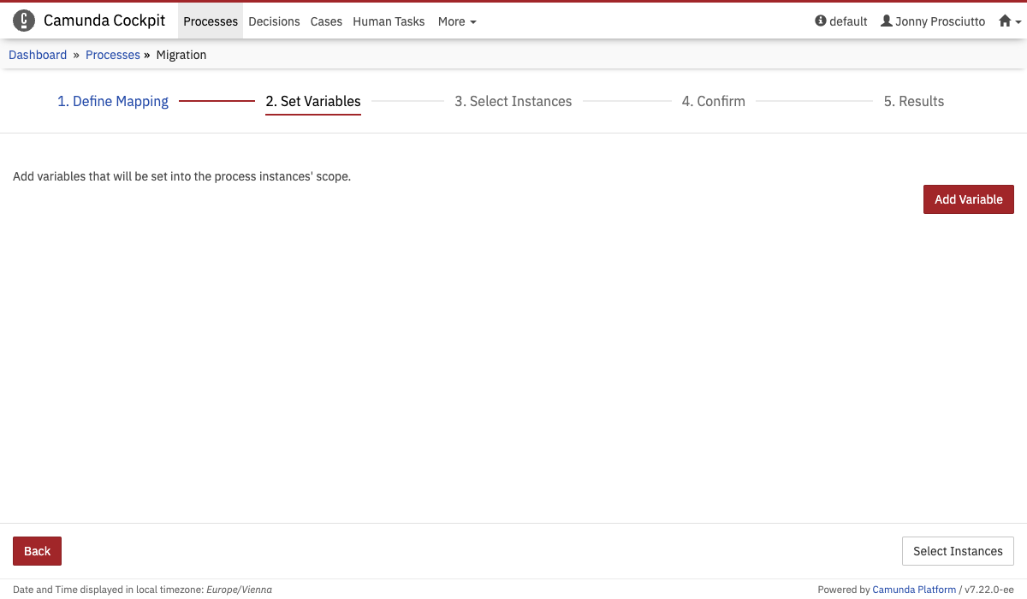Go back using the Back button

37,551
